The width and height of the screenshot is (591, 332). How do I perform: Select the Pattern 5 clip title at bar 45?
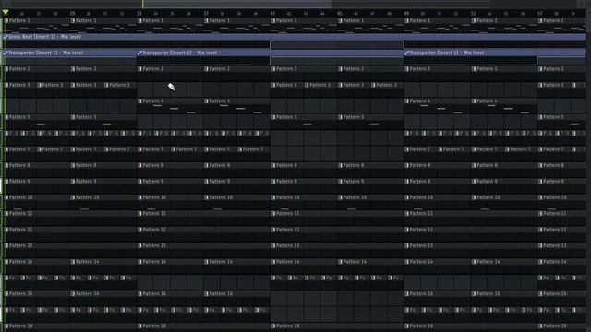pos(354,117)
